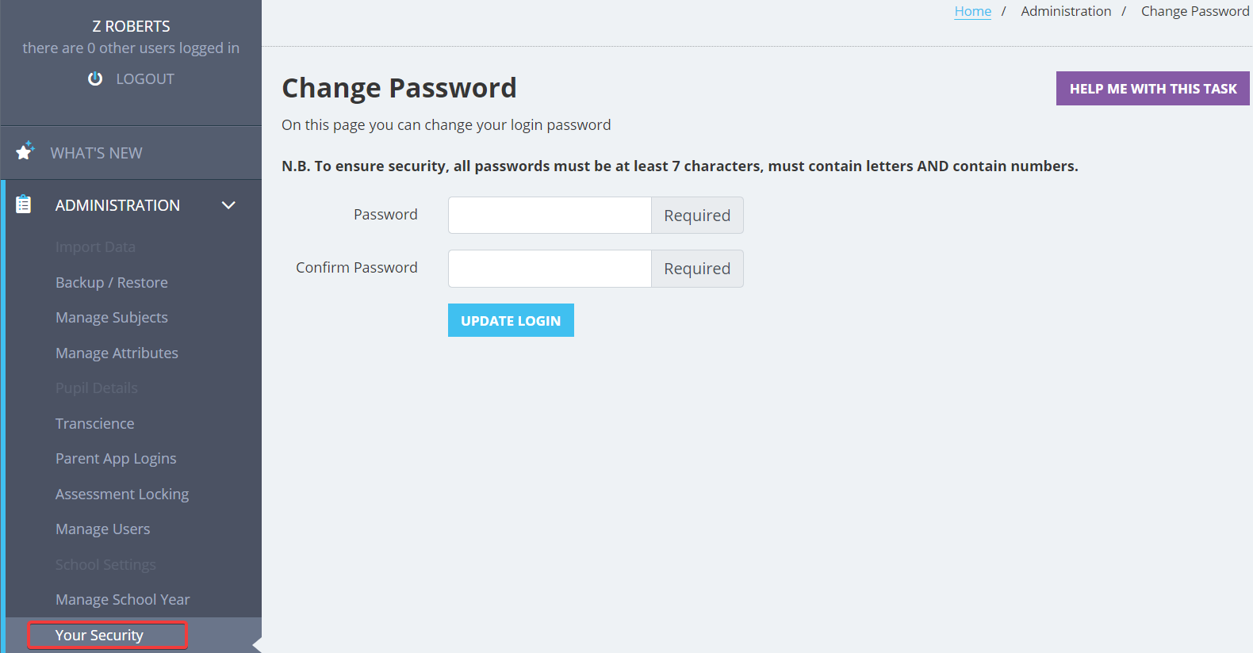The height and width of the screenshot is (653, 1253).
Task: Collapse the Administration menu chevron
Action: click(x=228, y=205)
